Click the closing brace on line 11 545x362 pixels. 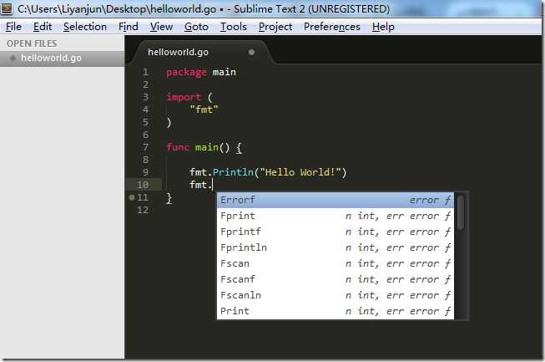(x=169, y=198)
